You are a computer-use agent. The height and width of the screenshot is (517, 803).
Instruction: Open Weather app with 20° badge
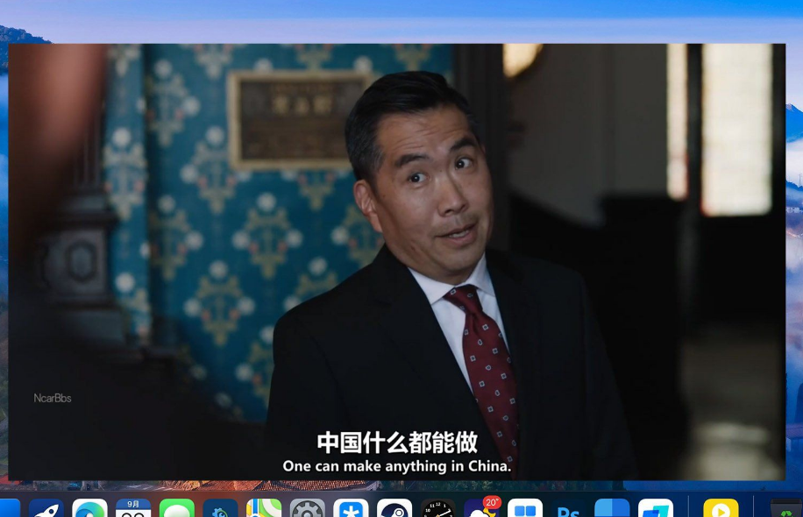pos(481,509)
